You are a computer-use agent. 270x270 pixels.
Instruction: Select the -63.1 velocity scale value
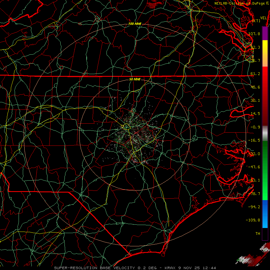(254, 180)
